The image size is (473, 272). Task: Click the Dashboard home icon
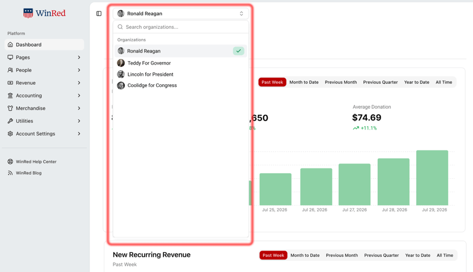[x=10, y=45]
